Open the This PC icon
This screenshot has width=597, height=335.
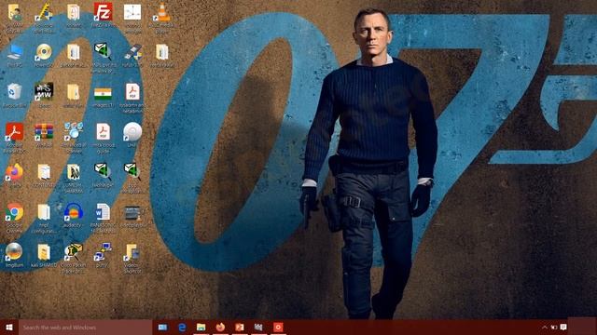click(15, 56)
